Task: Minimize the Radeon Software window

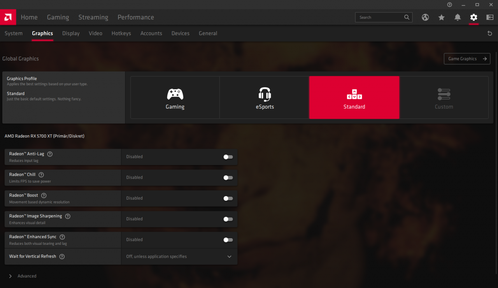Action: (x=463, y=5)
